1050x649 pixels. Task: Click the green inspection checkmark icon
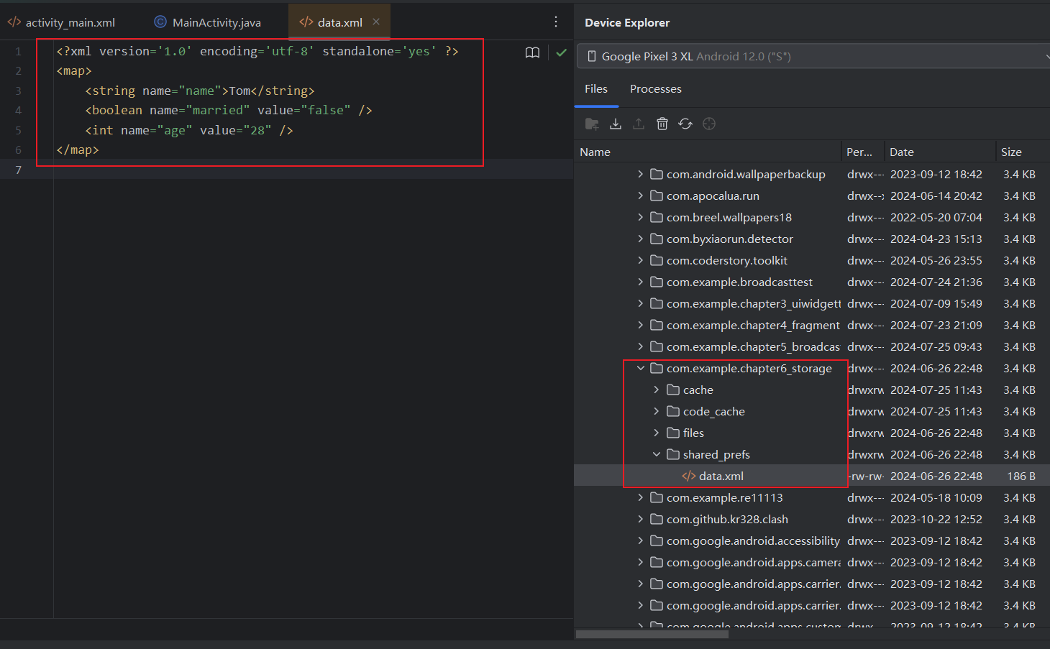pyautogui.click(x=562, y=52)
